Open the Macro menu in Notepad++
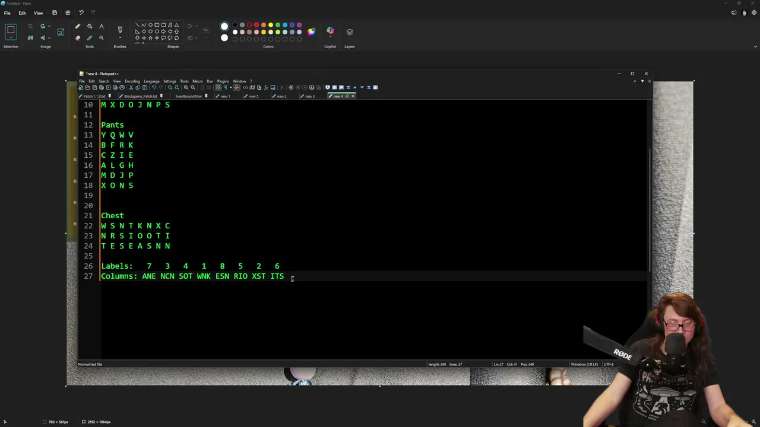The image size is (760, 427). point(198,81)
